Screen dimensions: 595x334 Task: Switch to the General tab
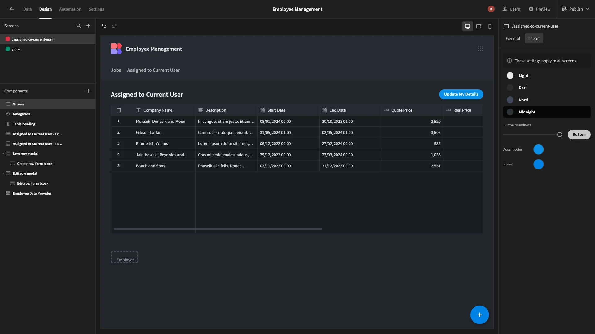pos(513,39)
